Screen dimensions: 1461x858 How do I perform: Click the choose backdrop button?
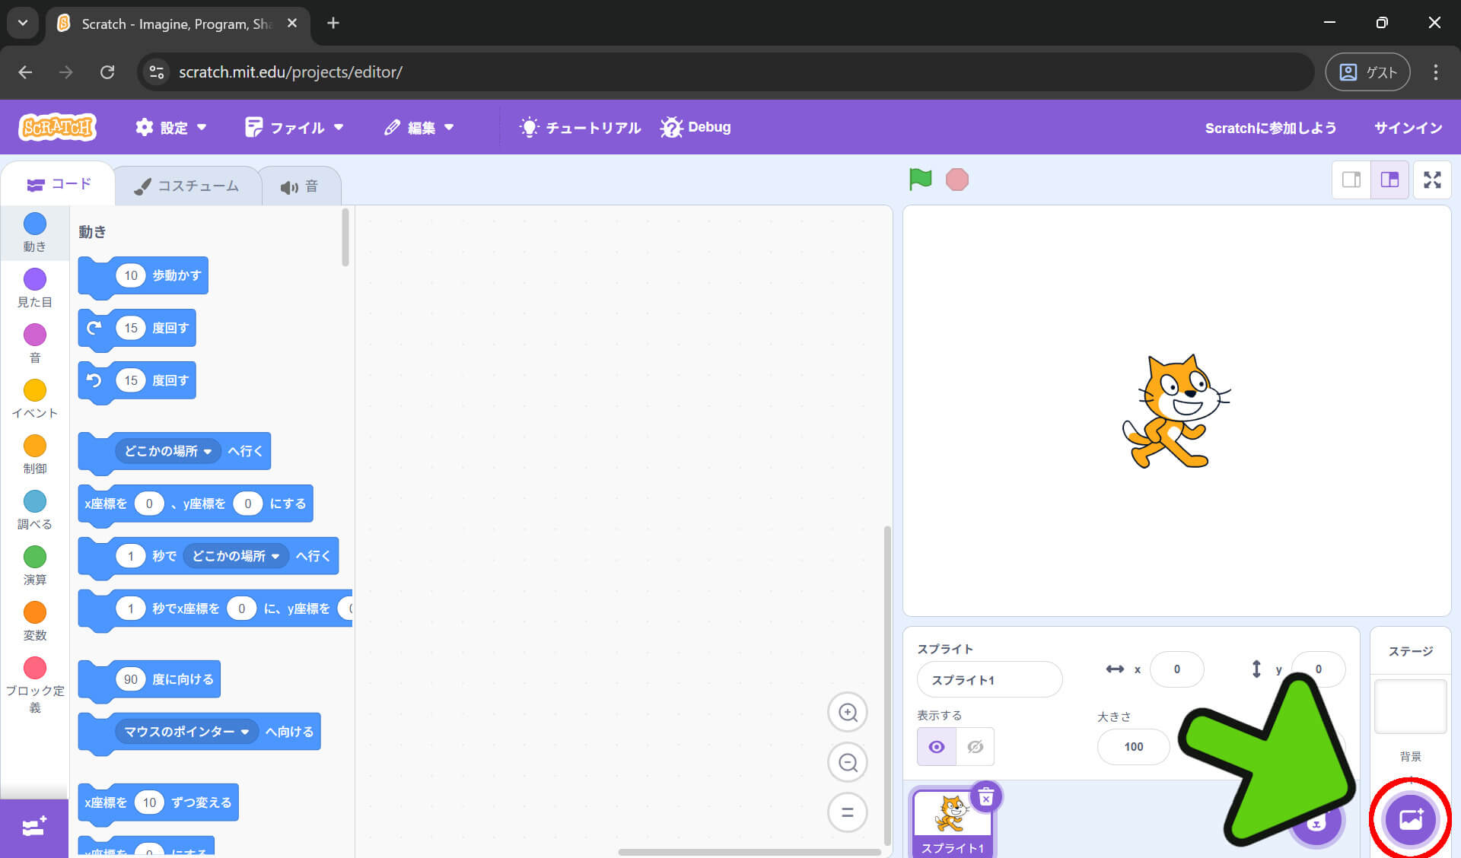coord(1410,819)
